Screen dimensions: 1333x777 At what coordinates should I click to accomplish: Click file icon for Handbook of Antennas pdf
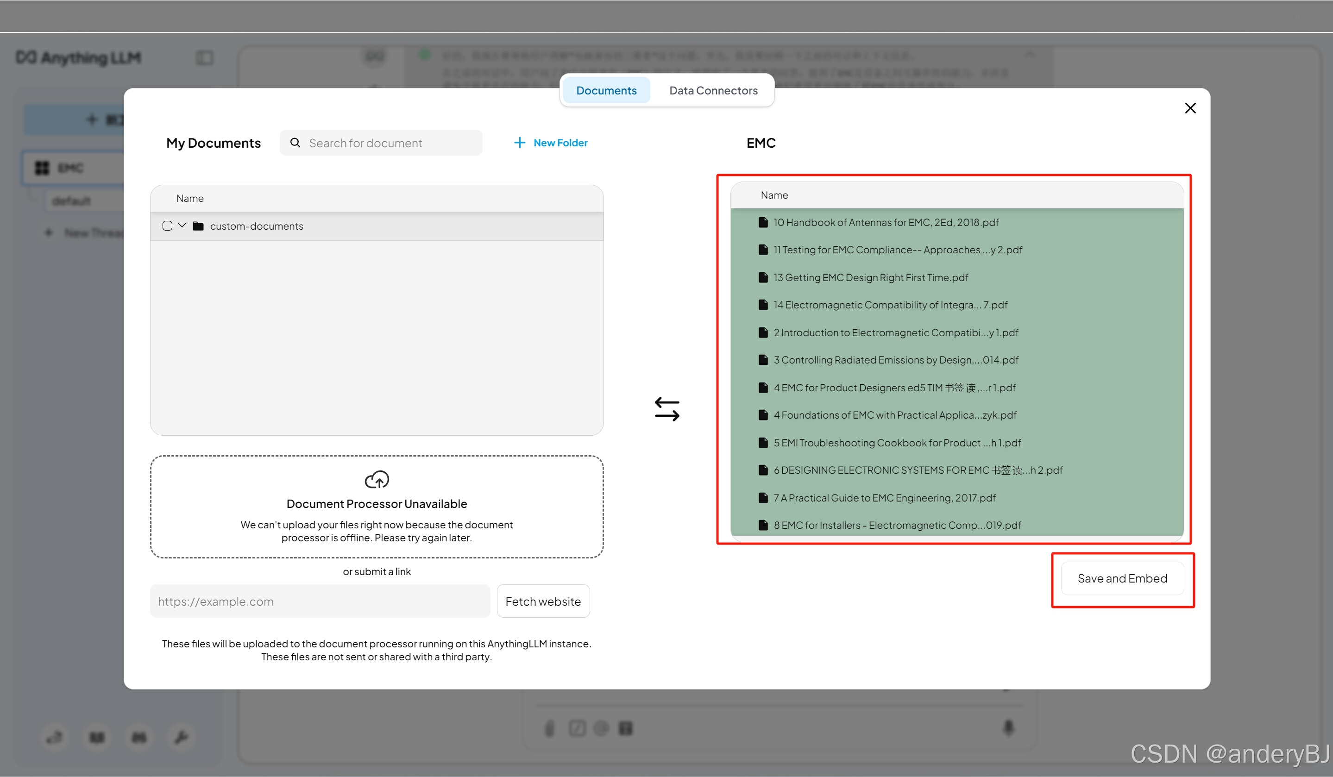tap(763, 222)
